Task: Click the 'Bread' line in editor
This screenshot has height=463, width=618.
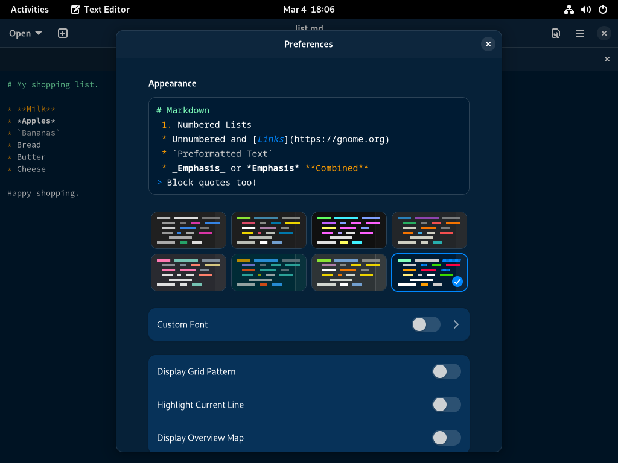Action: click(x=29, y=145)
